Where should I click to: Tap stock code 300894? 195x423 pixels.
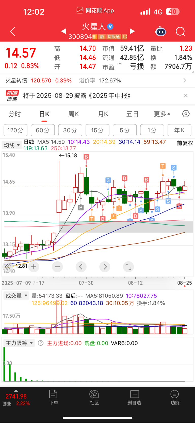coord(80,37)
